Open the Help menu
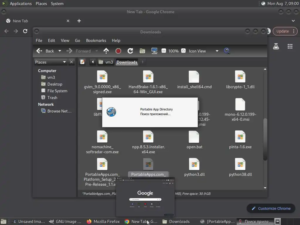The width and height of the screenshot is (300, 225). [116, 40]
